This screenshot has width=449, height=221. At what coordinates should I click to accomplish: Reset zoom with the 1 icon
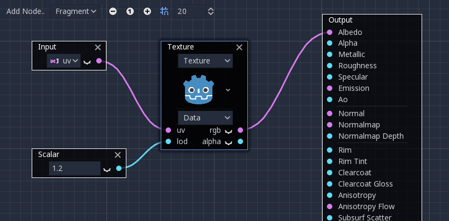tap(130, 11)
